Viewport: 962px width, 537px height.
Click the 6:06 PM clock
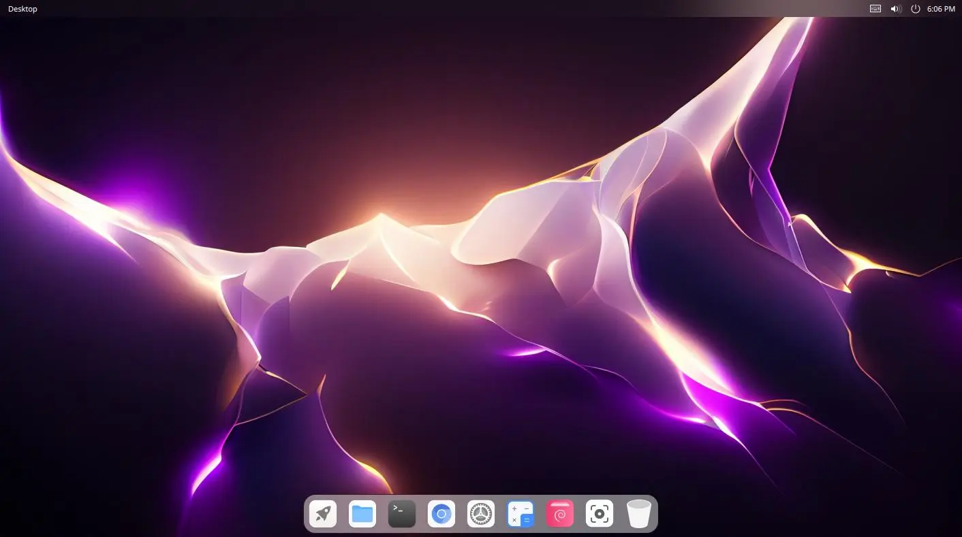(x=941, y=9)
